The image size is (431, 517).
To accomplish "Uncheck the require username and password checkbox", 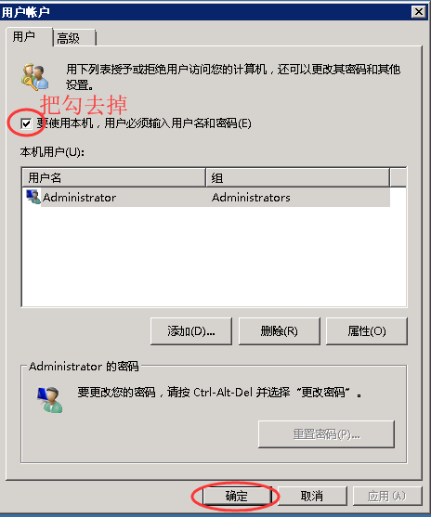I will click(x=26, y=123).
